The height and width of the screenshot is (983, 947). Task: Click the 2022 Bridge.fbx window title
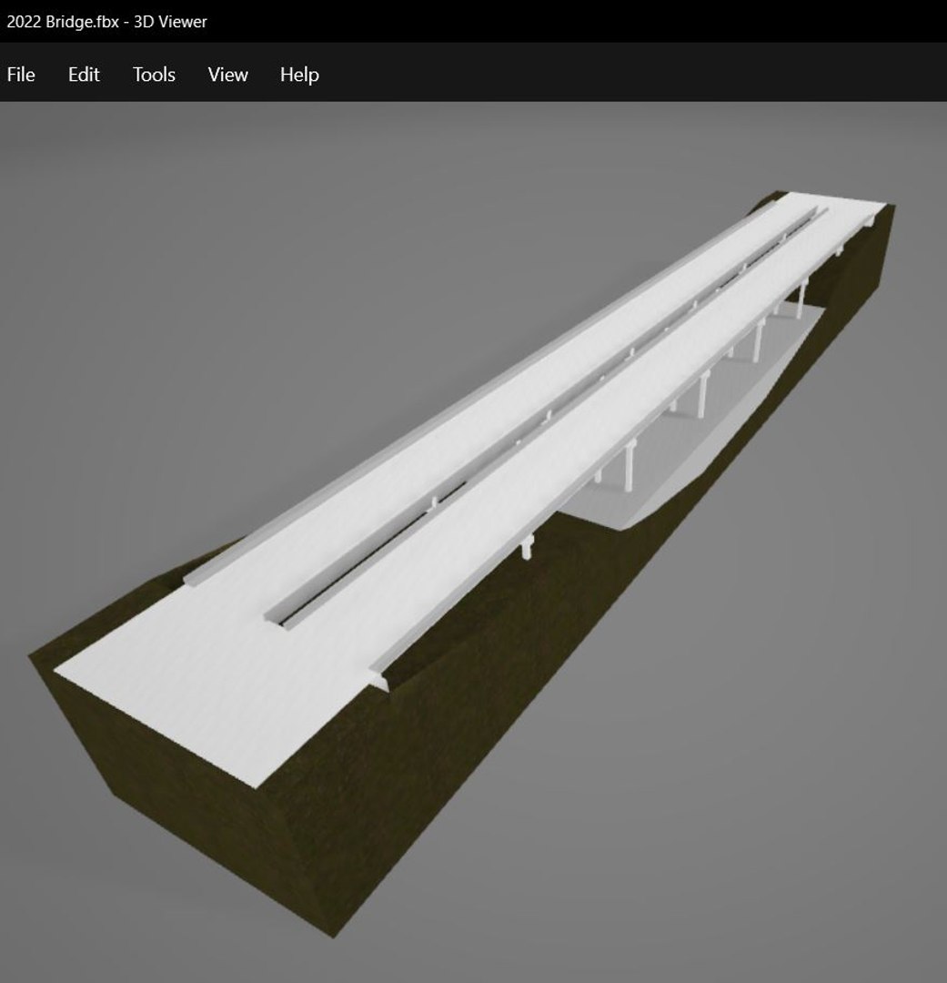(x=106, y=21)
